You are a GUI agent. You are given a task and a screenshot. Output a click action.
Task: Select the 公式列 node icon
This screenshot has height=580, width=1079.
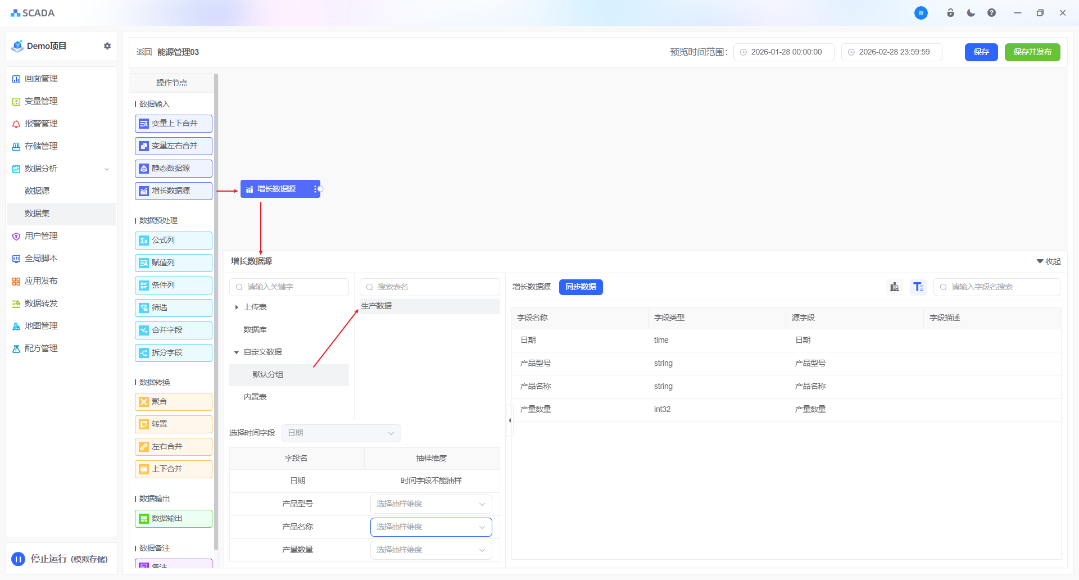144,241
